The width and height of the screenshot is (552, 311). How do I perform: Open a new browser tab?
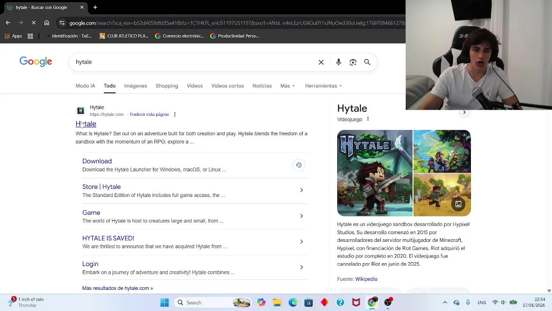click(x=95, y=7)
